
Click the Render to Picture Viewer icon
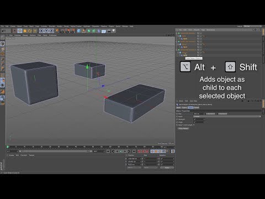[x=68, y=31]
